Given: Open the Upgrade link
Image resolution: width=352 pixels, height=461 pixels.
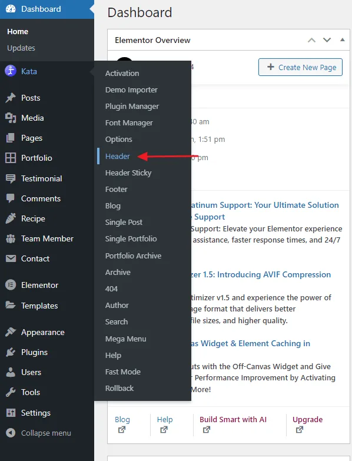Looking at the screenshot, I should coord(307,419).
